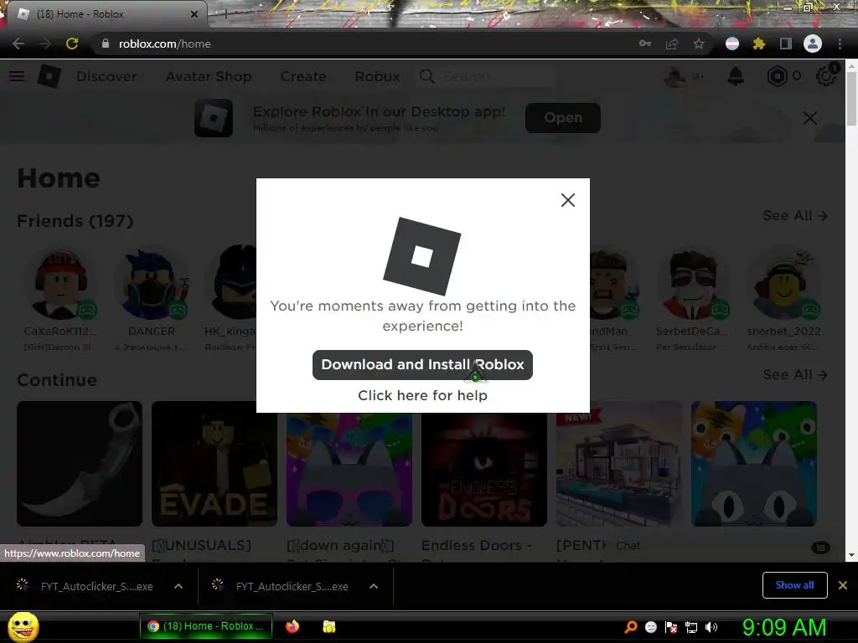Viewport: 858px width, 643px height.
Task: Dismiss the Desktop app banner
Action: pyautogui.click(x=810, y=117)
